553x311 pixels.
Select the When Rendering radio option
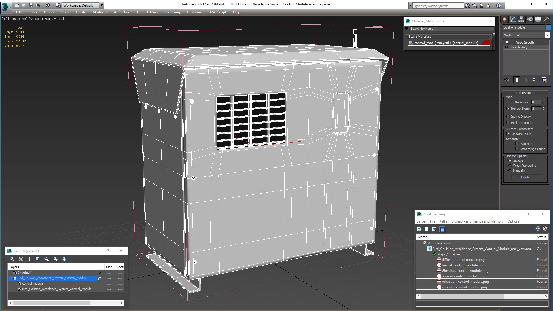click(510, 166)
